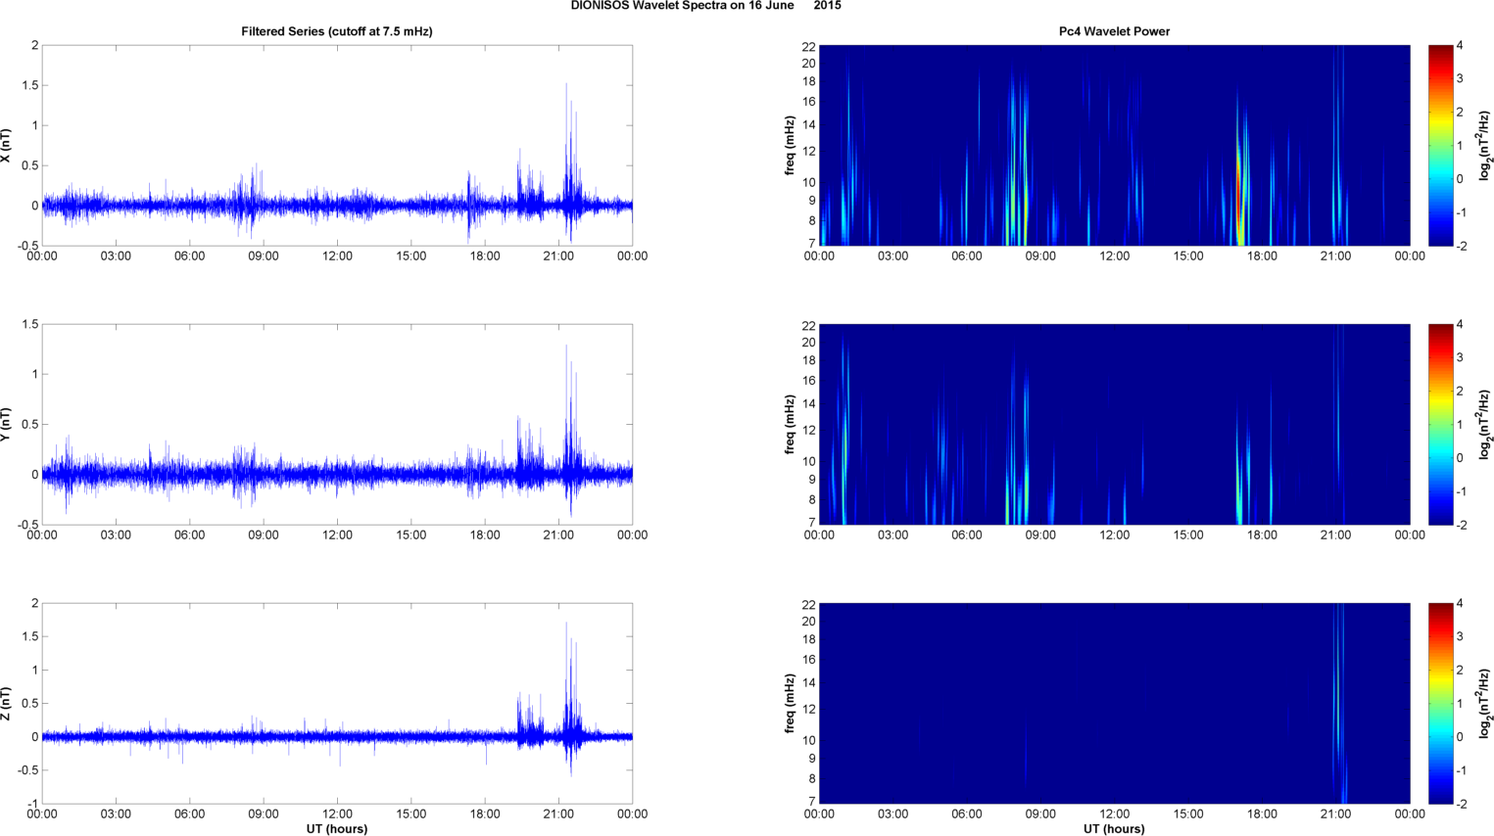
Task: Click the X component filtered time series plot
Action: (337, 145)
